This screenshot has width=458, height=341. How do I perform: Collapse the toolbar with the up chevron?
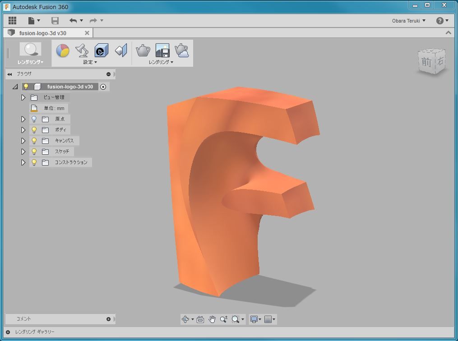(x=449, y=32)
